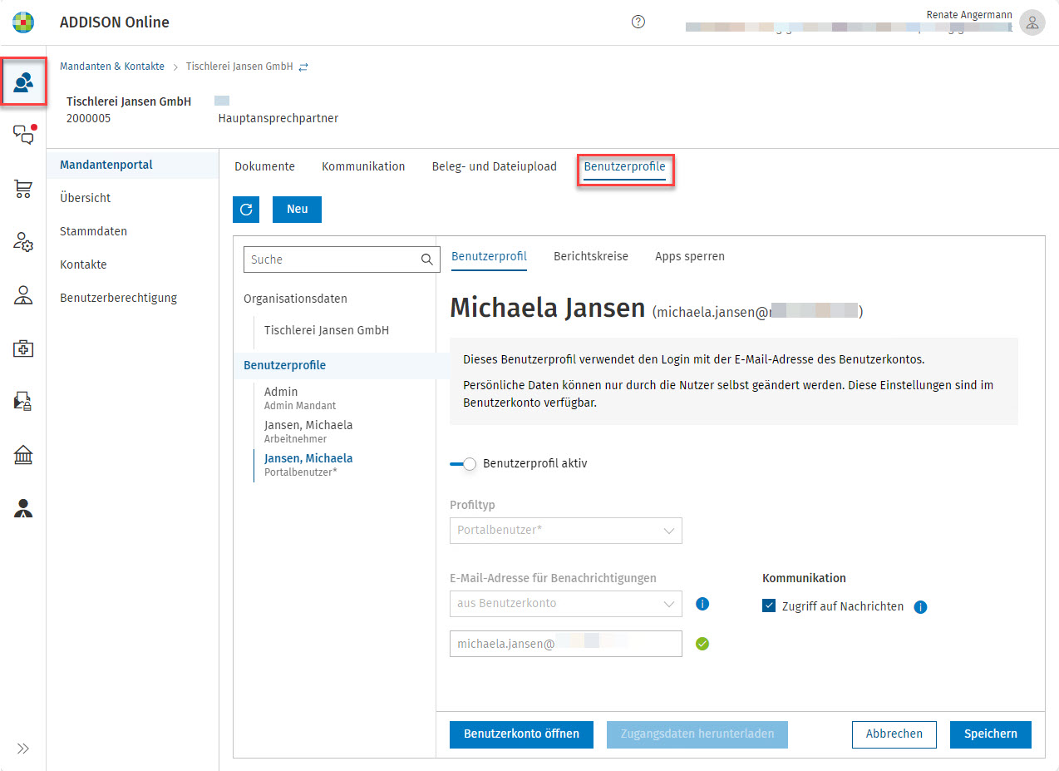1059x771 pixels.
Task: Click the Benutzerprofile section header
Action: click(285, 365)
